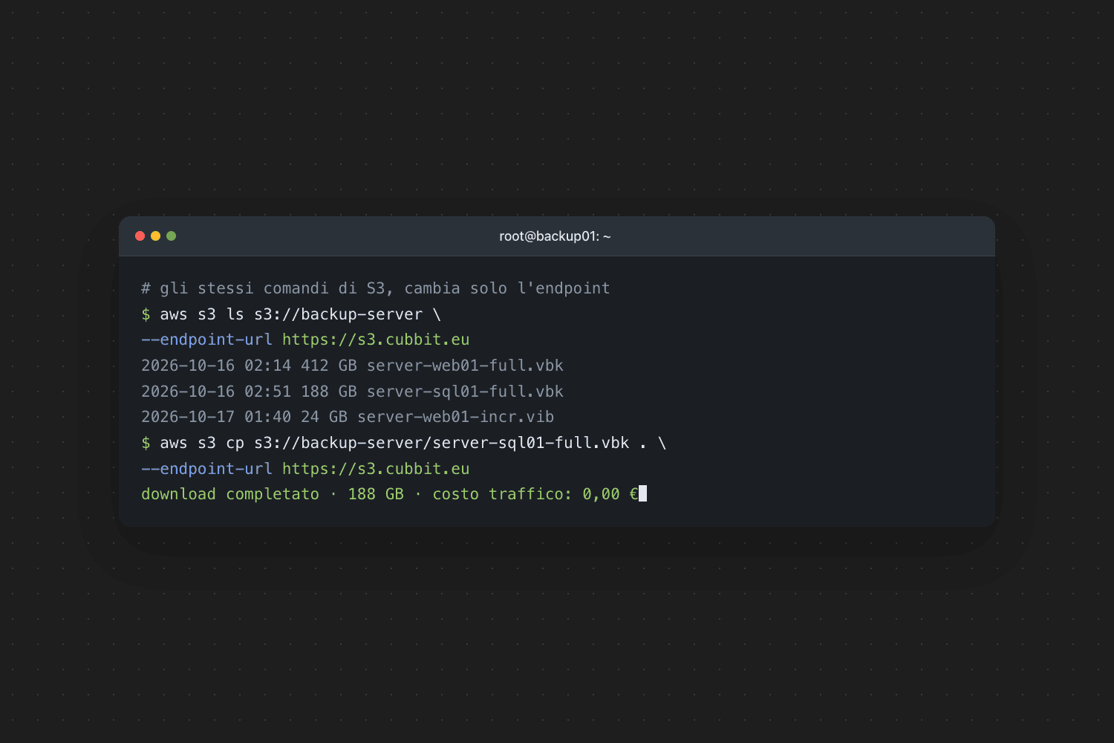Click the "aws s3 cp" command text
Screen dimensions: 1114x743
[x=202, y=443]
